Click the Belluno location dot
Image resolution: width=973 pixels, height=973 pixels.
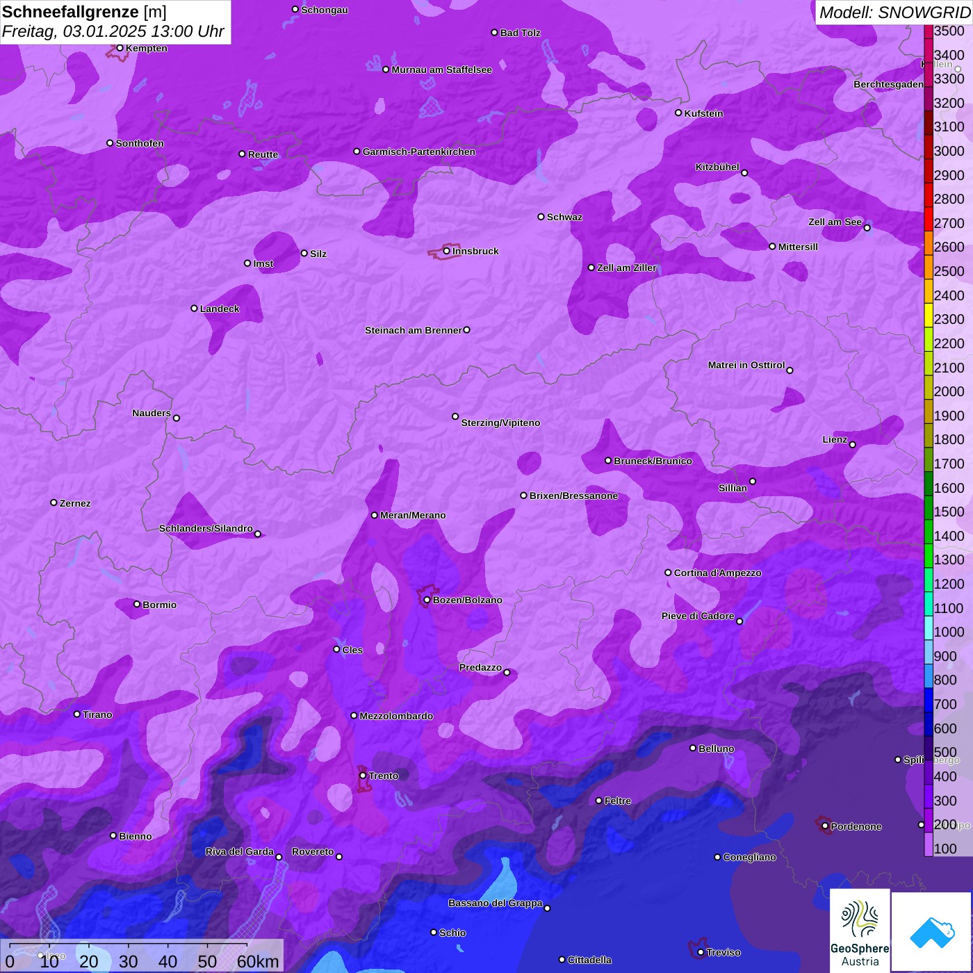[692, 748]
